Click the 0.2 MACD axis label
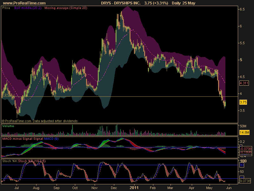The width and height of the screenshot is (254, 191). [242, 142]
